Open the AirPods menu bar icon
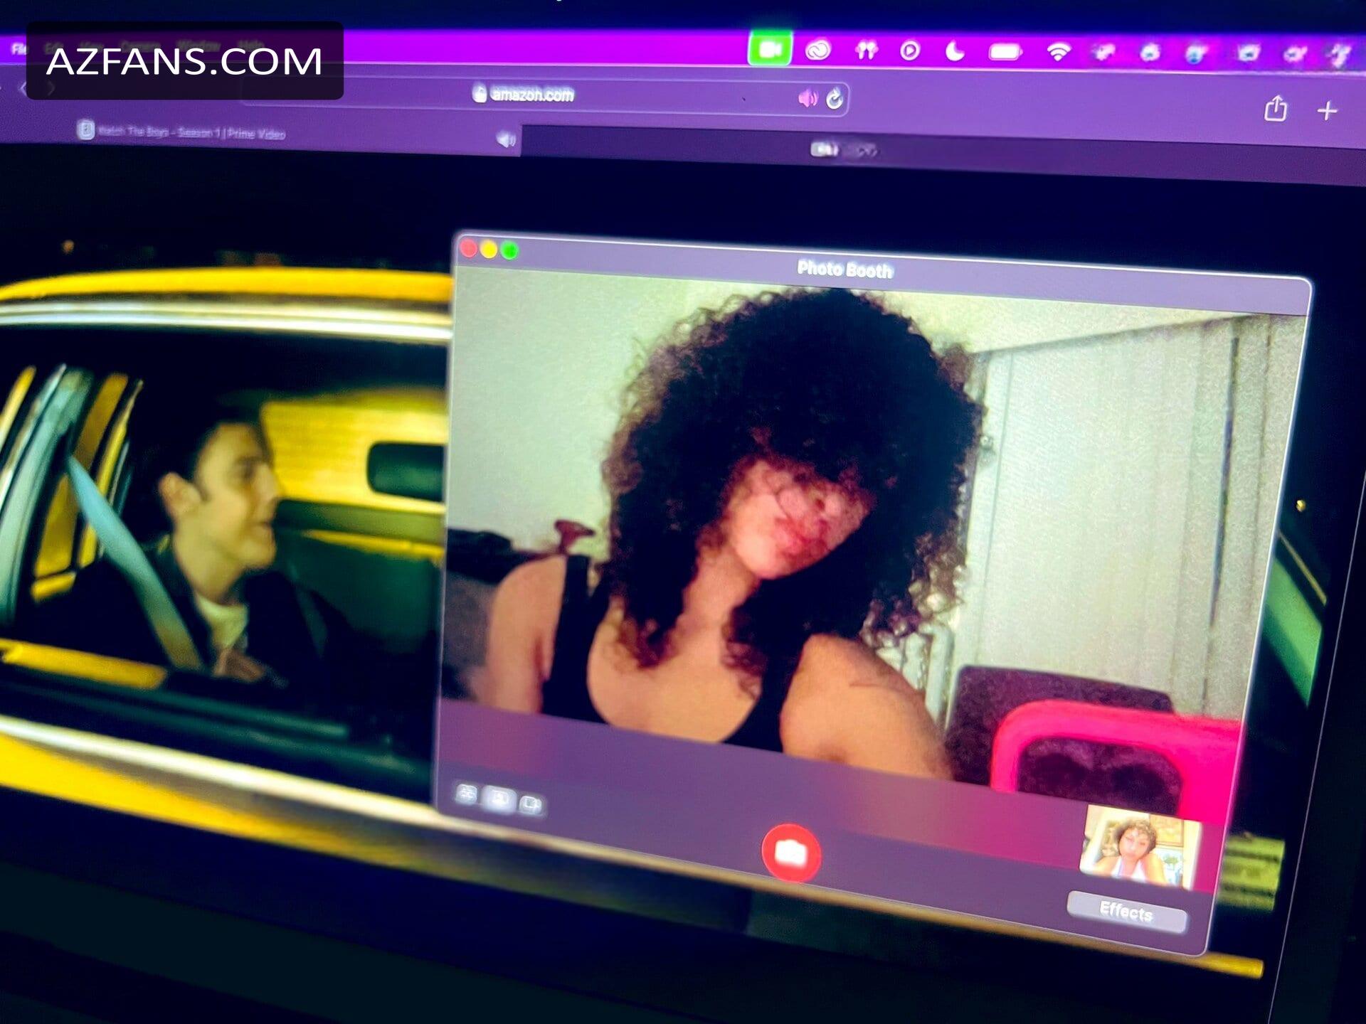Image resolution: width=1366 pixels, height=1024 pixels. click(x=866, y=50)
